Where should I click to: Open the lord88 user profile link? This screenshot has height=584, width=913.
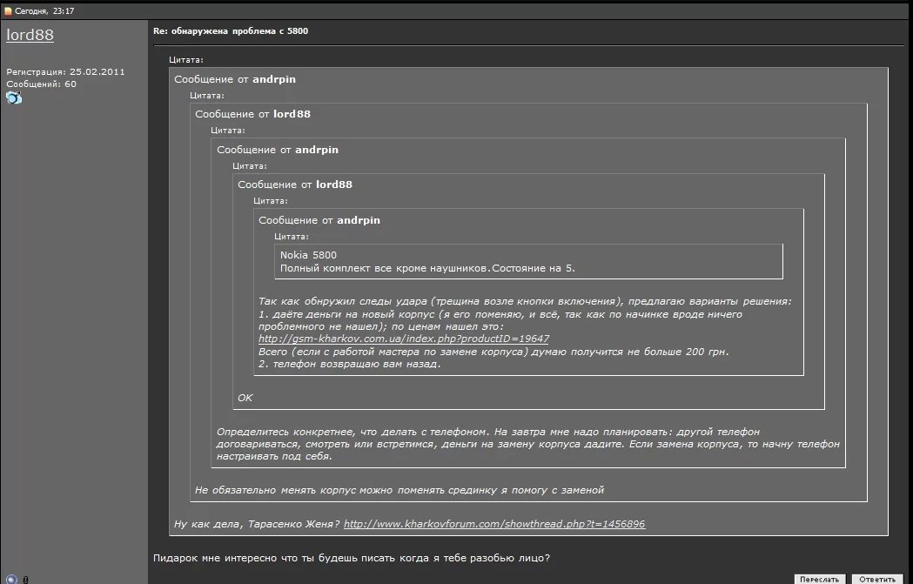click(30, 35)
